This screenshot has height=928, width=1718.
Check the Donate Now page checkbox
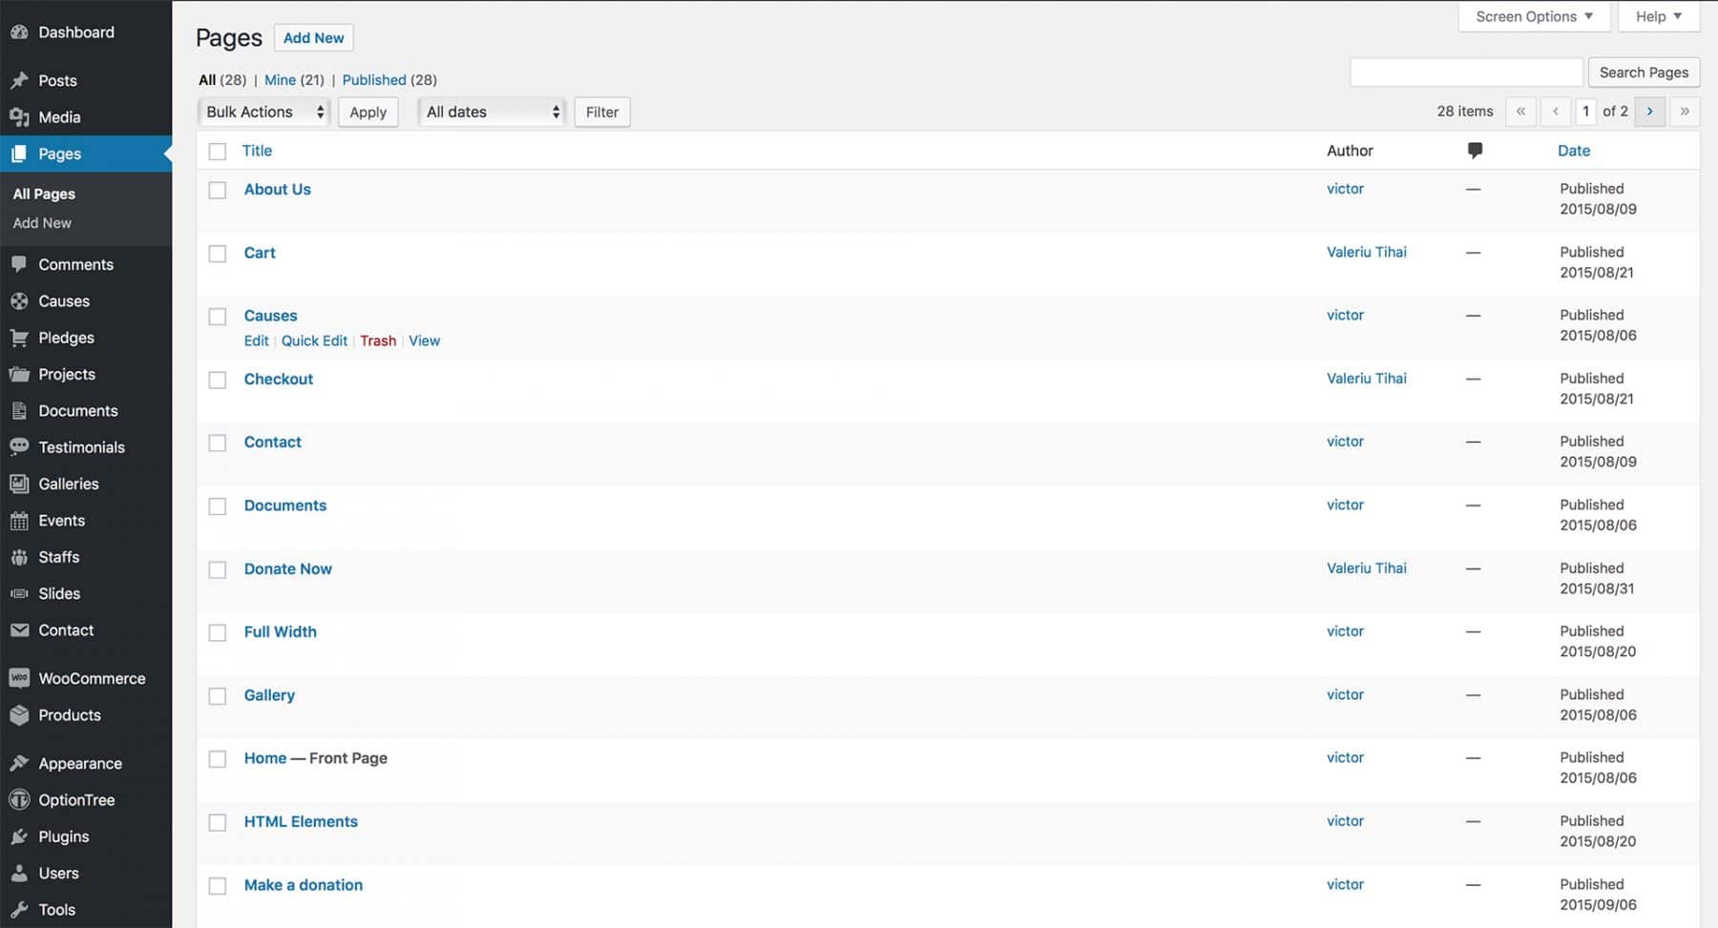click(217, 569)
